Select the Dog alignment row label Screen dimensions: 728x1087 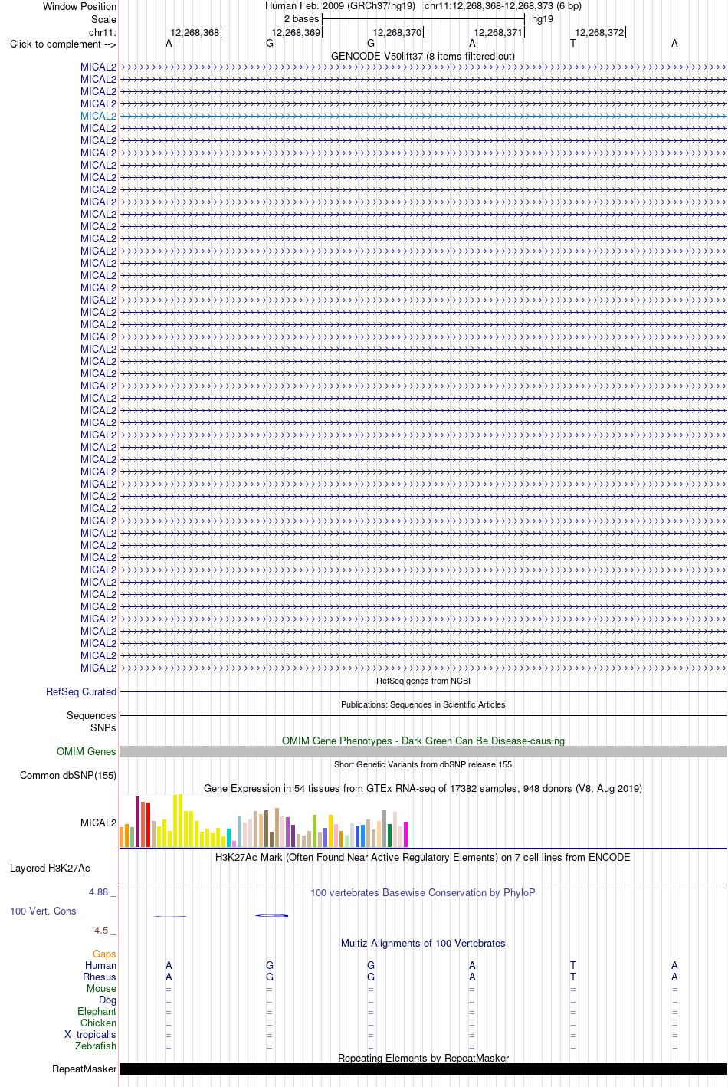click(x=107, y=1000)
